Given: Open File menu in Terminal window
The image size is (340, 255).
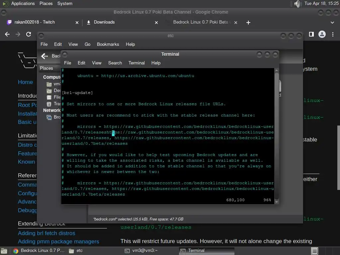Looking at the screenshot, I should [68, 63].
